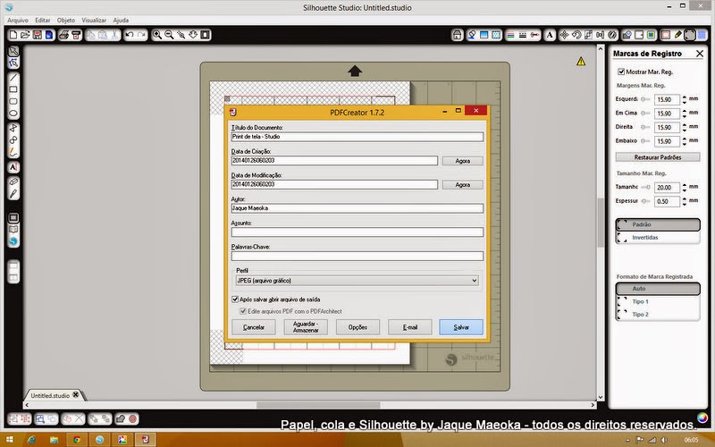
Task: Open the Library book icon
Action: pyautogui.click(x=13, y=230)
